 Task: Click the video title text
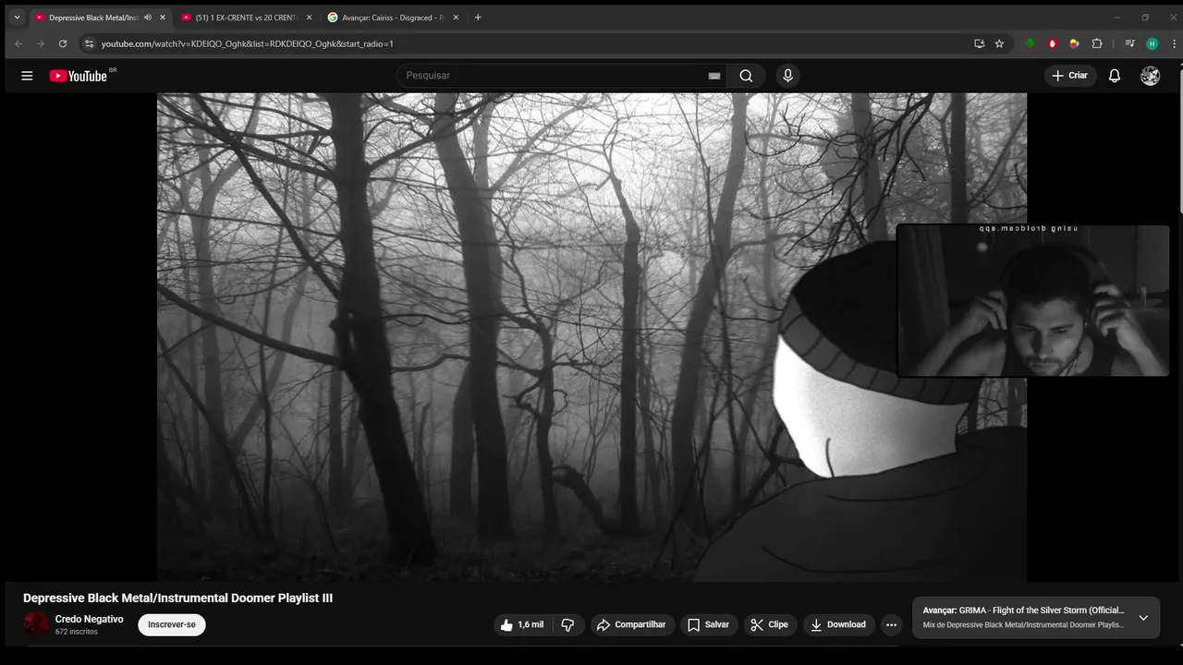coord(177,598)
